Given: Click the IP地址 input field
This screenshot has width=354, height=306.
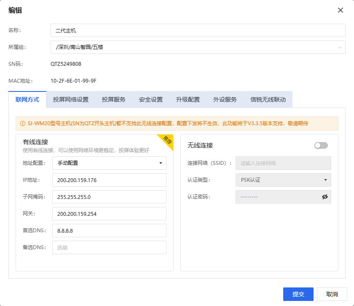Looking at the screenshot, I should click(x=109, y=180).
